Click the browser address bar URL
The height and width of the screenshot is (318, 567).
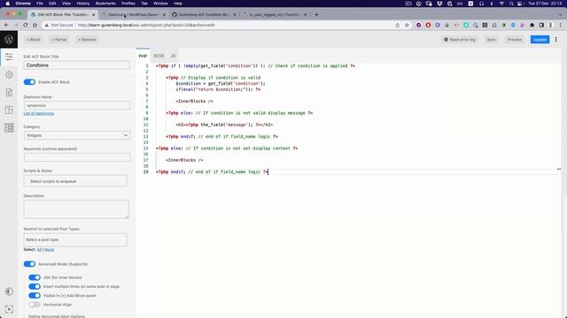pos(146,25)
